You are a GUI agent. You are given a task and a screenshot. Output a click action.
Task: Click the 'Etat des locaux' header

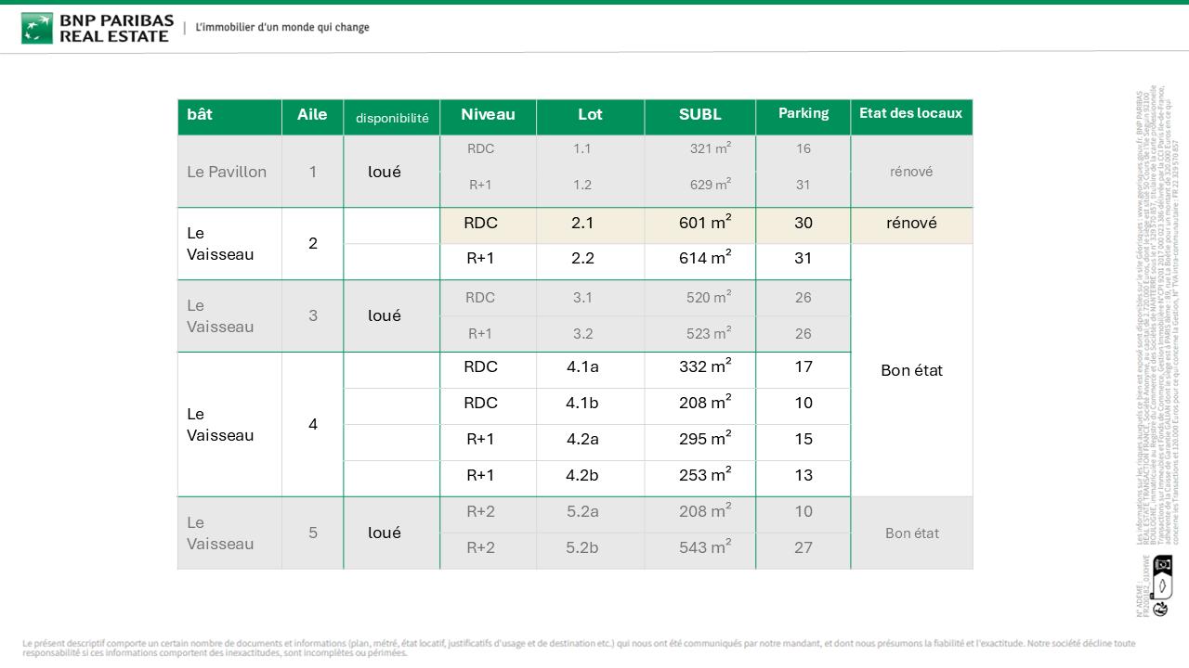pos(911,118)
